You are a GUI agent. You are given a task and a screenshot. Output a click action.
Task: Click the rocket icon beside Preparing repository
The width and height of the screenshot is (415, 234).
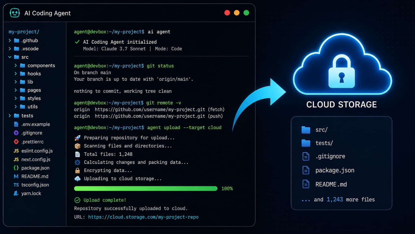tap(77, 138)
